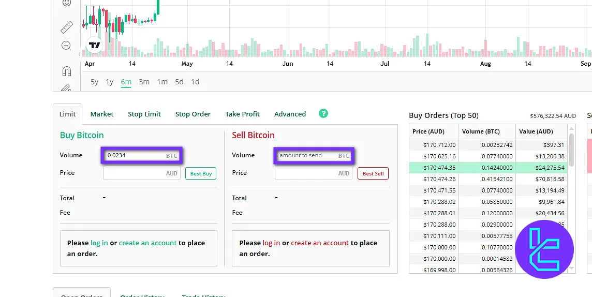The height and width of the screenshot is (297, 592).
Task: Open the Stop Limit tab
Action: [x=144, y=114]
